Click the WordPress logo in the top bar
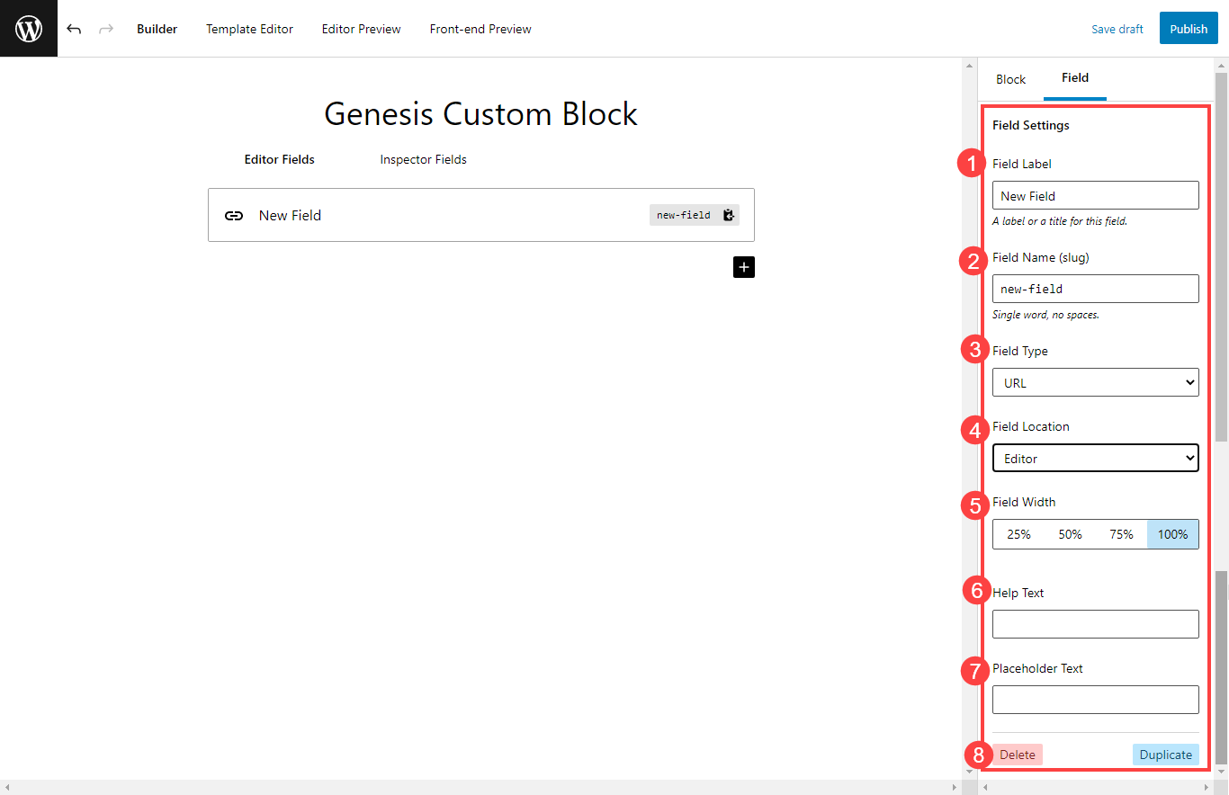This screenshot has height=795, width=1229. pyautogui.click(x=28, y=28)
